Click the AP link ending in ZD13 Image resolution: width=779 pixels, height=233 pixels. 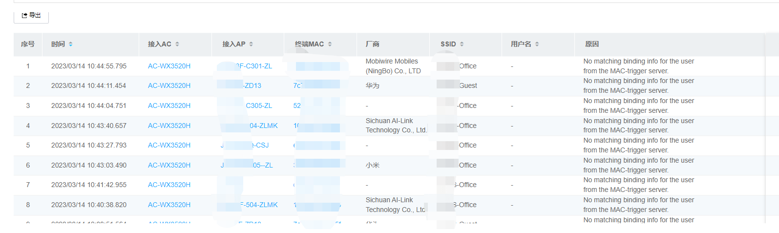click(x=252, y=85)
